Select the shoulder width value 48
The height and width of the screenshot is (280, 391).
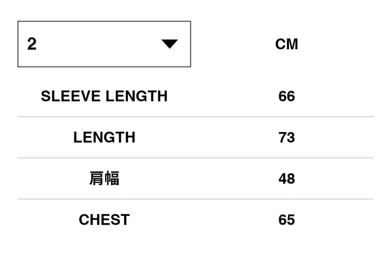click(286, 178)
